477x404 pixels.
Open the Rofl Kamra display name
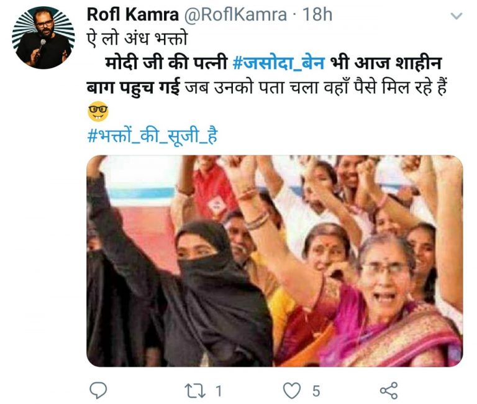pyautogui.click(x=133, y=15)
